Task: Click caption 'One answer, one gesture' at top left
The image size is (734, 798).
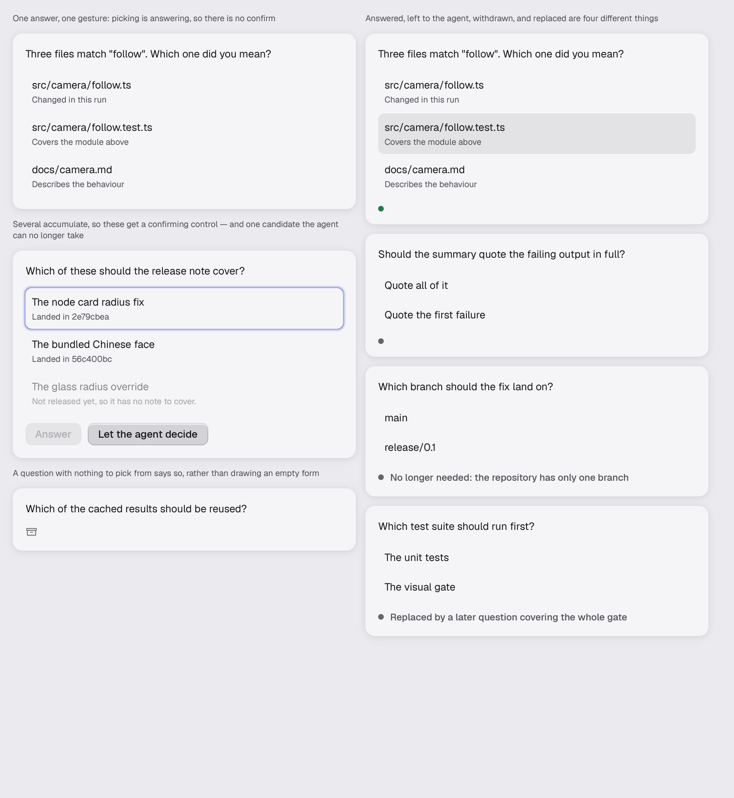Action: [x=144, y=18]
